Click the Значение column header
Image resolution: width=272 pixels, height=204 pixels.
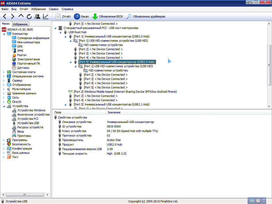(x=114, y=112)
